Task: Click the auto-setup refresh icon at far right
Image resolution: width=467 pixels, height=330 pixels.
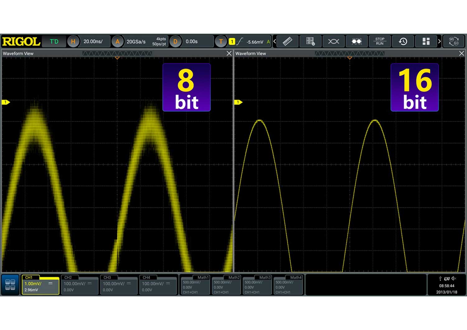Action: (454, 41)
